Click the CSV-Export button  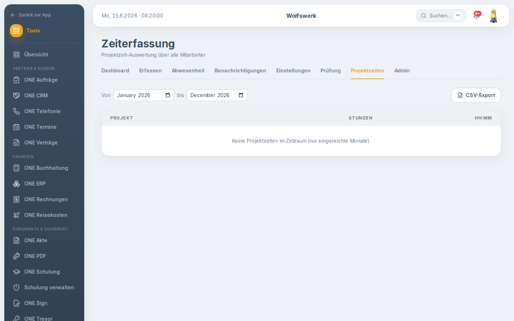476,95
